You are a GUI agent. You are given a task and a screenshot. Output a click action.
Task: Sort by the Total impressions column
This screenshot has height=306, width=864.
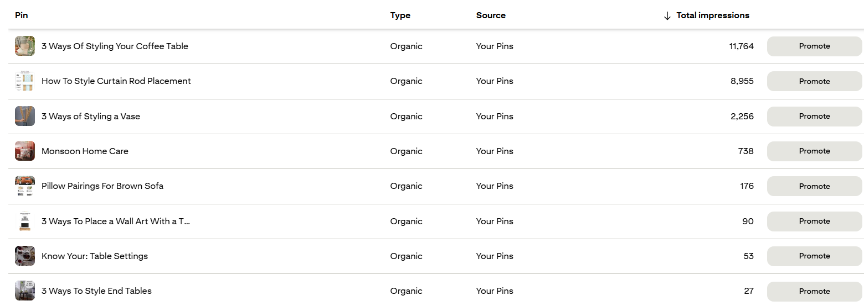[712, 15]
